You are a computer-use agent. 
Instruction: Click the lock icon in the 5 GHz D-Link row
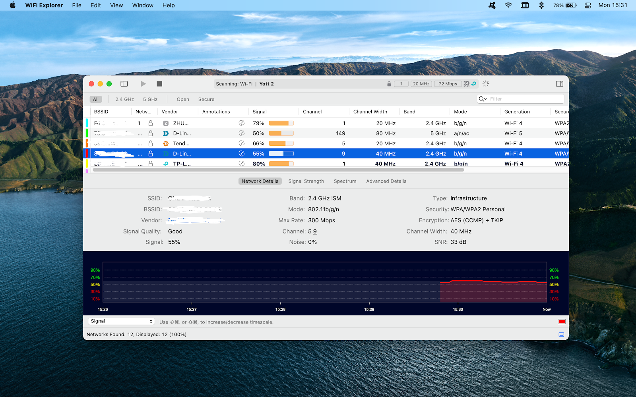point(151,133)
